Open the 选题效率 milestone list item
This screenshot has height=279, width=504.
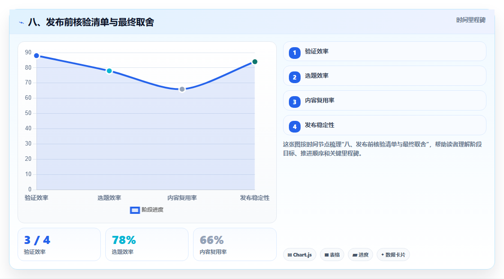[384, 76]
